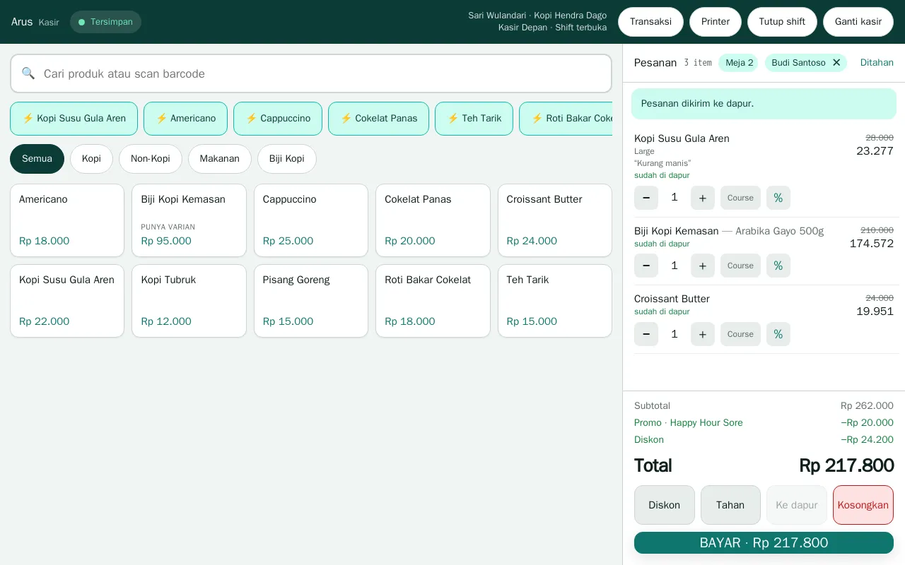
Task: Quick-add Americano from lightning shortcuts
Action: [185, 119]
